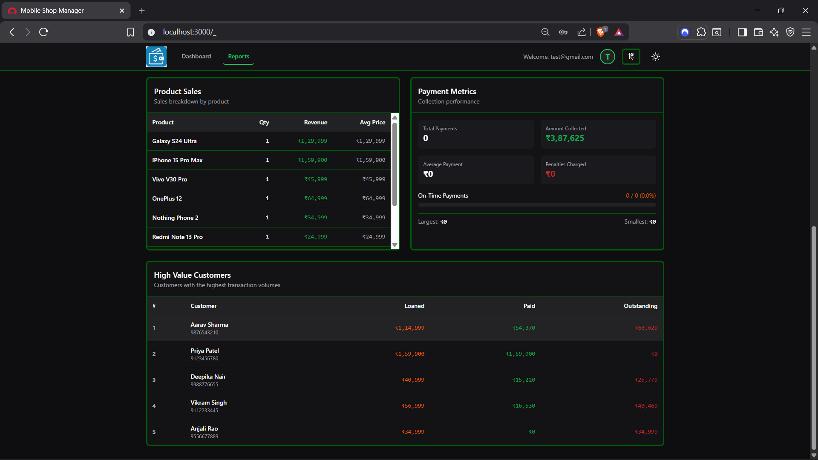Click the page reload button
This screenshot has height=460, width=818.
(43, 32)
